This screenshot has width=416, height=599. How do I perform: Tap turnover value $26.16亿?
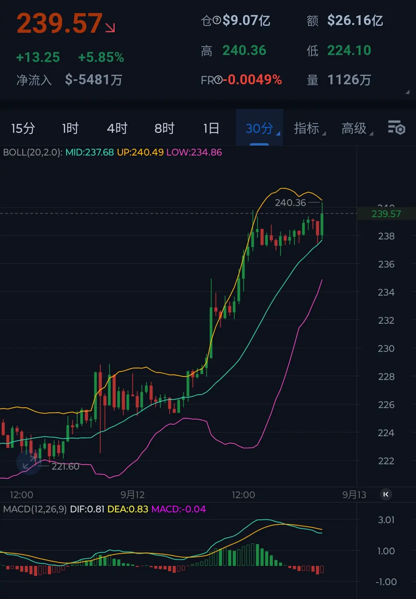click(355, 20)
